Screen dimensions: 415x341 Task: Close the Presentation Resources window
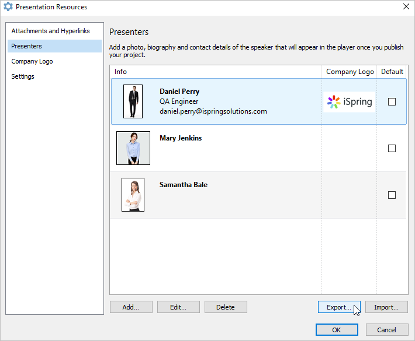tap(406, 6)
